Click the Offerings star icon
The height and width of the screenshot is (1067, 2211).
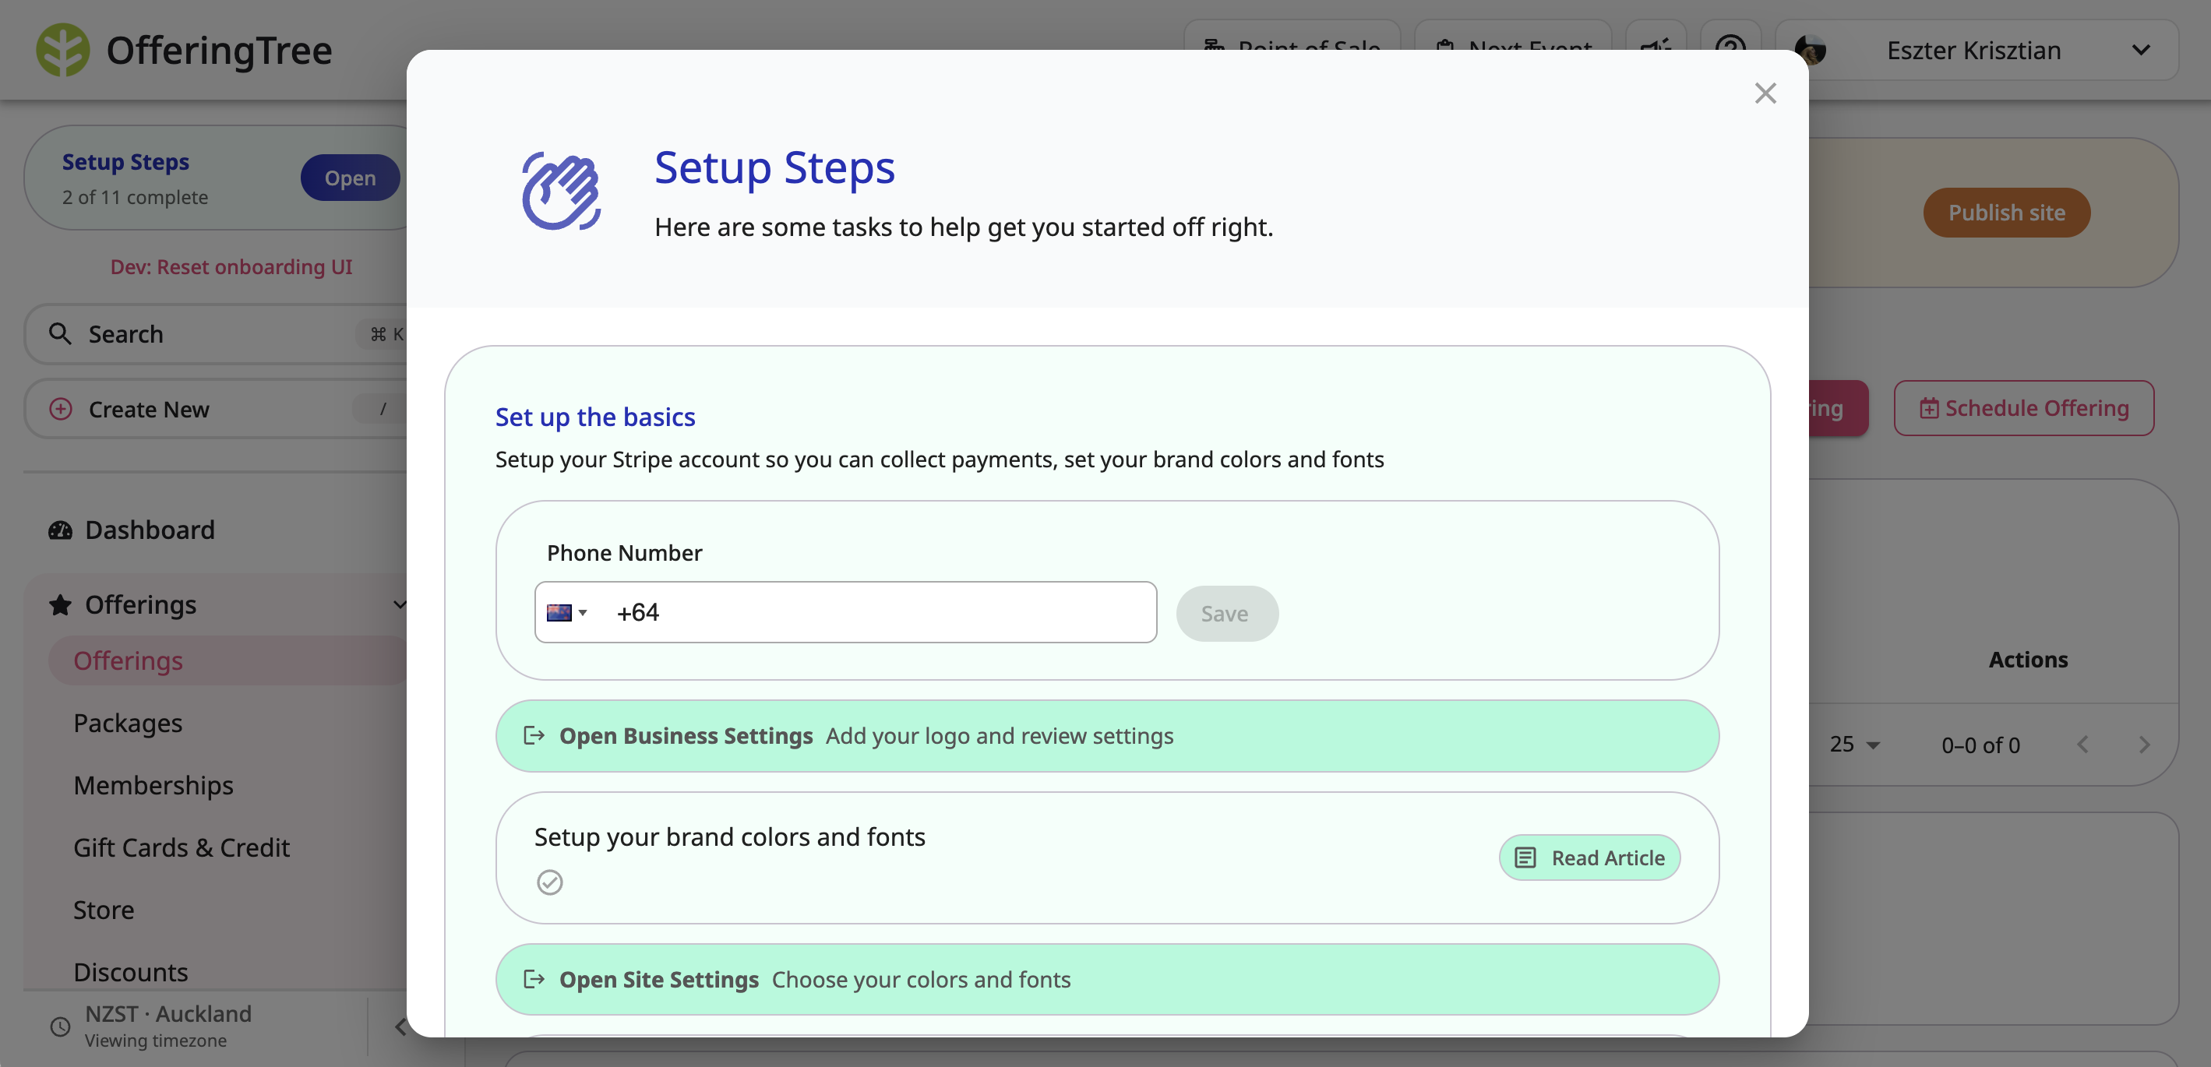pyautogui.click(x=60, y=604)
